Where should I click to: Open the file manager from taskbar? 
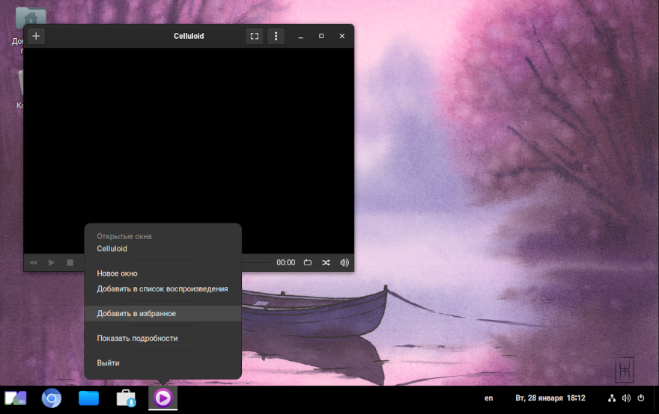88,398
